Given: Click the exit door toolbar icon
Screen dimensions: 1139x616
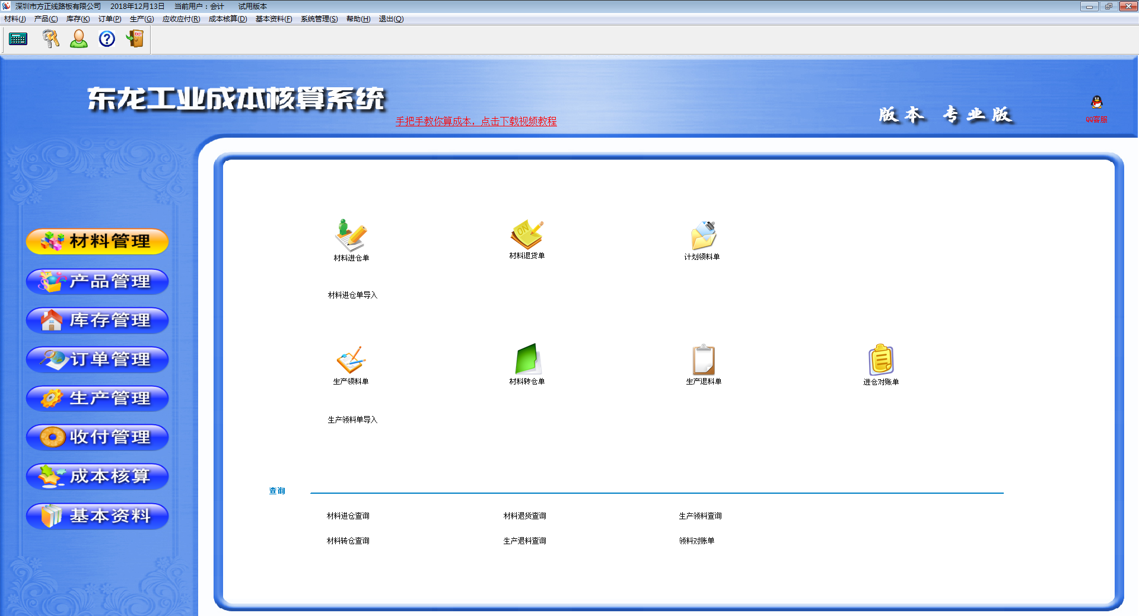Looking at the screenshot, I should [135, 39].
